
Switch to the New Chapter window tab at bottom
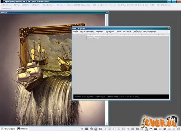coord(8,129)
